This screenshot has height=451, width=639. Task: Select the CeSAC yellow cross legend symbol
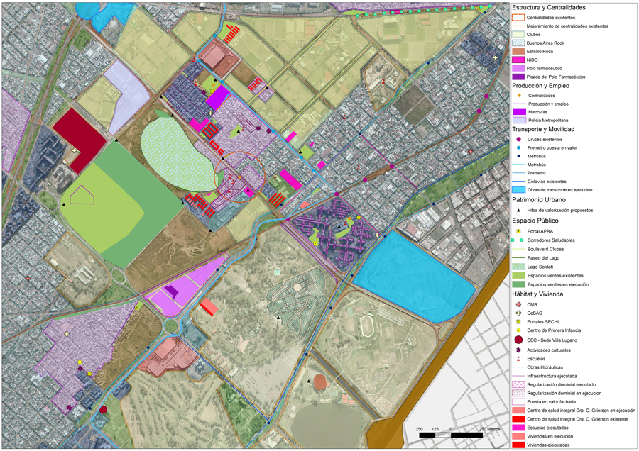(x=518, y=313)
